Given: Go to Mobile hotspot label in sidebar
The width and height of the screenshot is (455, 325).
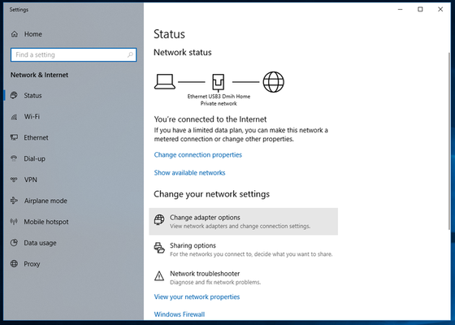Looking at the screenshot, I should 46,222.
